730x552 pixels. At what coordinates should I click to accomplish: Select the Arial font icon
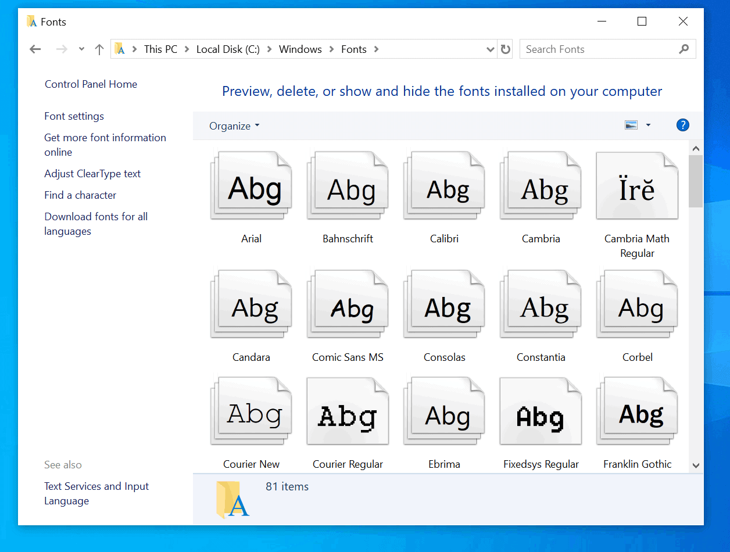pos(251,186)
